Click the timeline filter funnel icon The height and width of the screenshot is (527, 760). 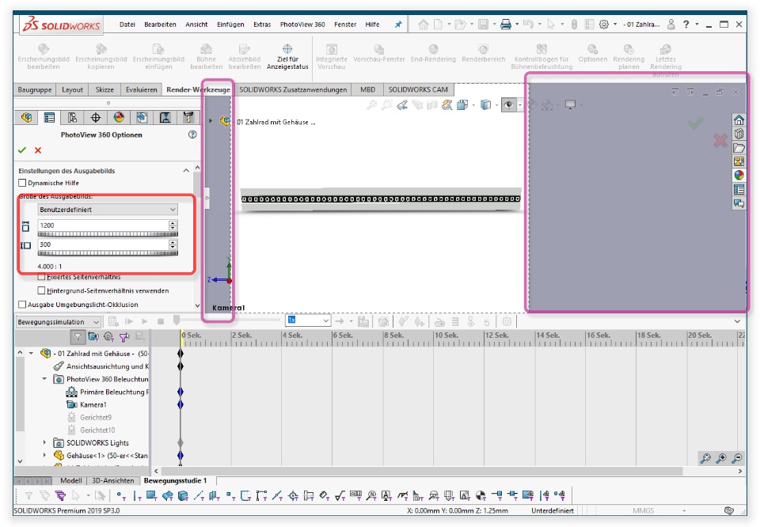(x=78, y=336)
